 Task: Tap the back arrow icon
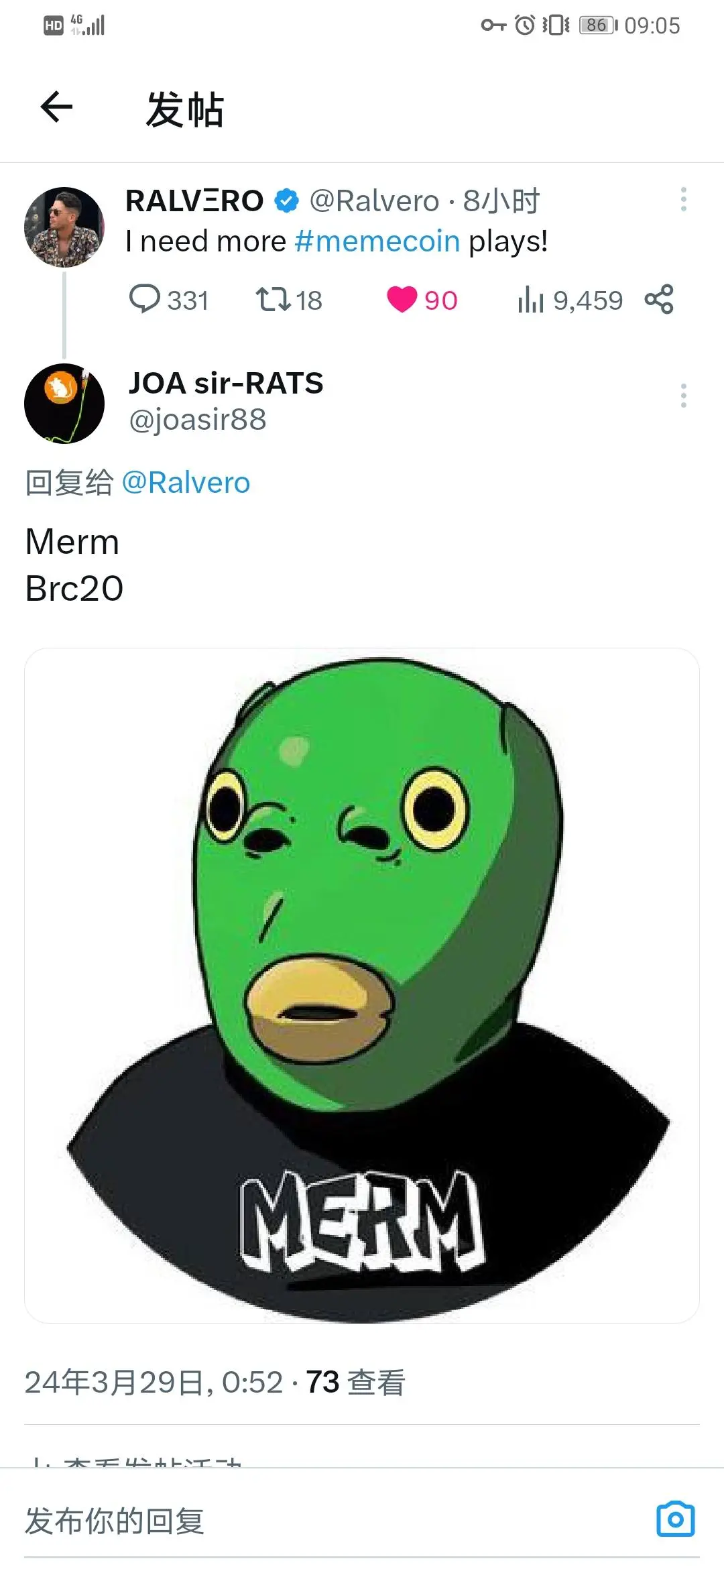point(56,107)
